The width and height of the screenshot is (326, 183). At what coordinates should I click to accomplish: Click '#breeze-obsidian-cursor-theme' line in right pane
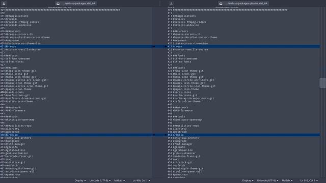pos(195,37)
